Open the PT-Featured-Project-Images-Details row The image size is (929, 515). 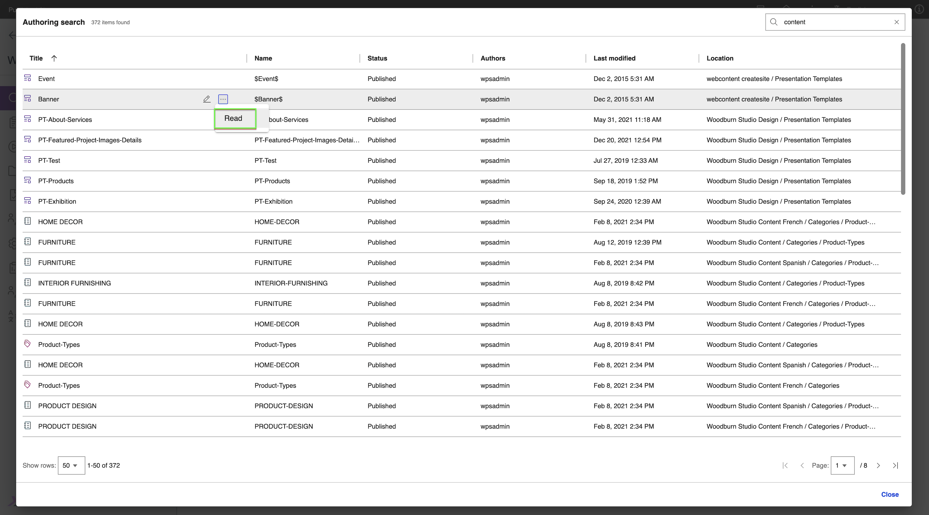tap(90, 140)
